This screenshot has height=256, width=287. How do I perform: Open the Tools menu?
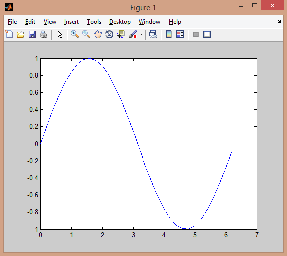coord(94,22)
